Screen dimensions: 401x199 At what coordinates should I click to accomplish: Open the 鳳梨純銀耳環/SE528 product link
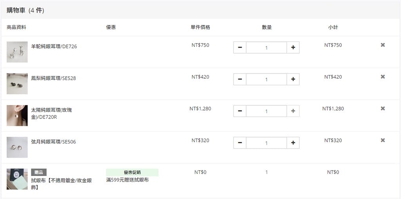pyautogui.click(x=53, y=78)
